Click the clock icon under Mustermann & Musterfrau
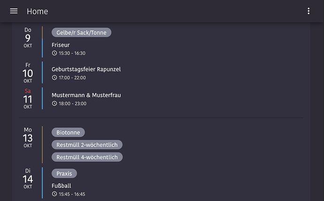The width and height of the screenshot is (324, 201). pos(54,104)
